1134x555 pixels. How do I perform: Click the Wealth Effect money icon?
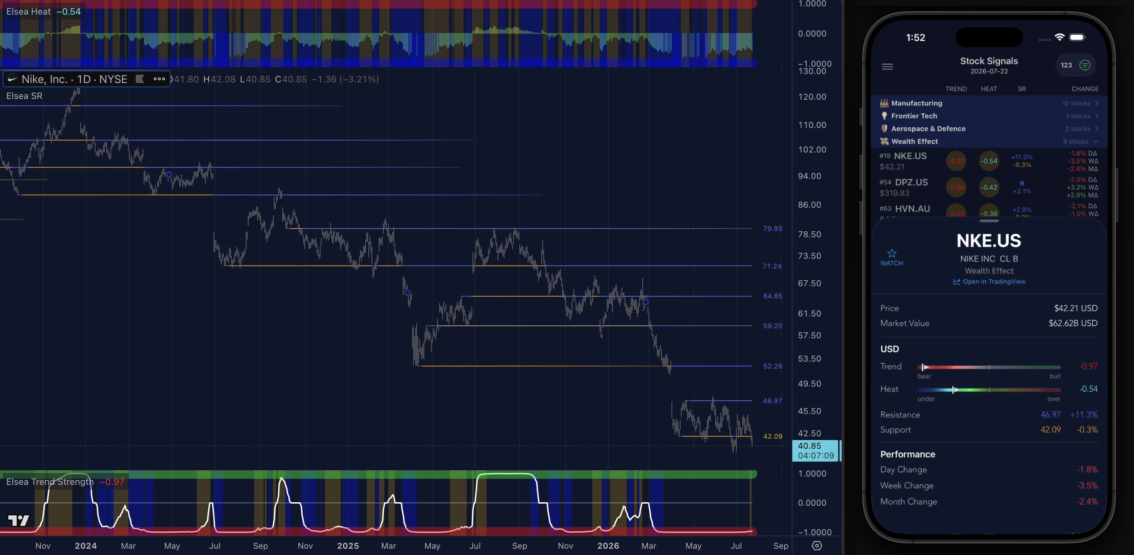coord(884,141)
